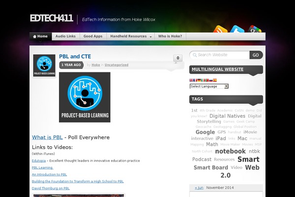Expand the Handheld Resources submenu arrow

tap(150, 37)
